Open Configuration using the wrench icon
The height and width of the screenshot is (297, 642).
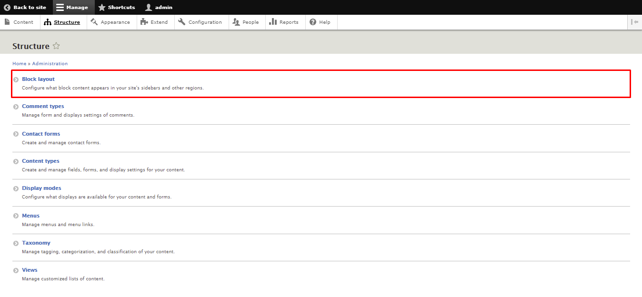[181, 22]
